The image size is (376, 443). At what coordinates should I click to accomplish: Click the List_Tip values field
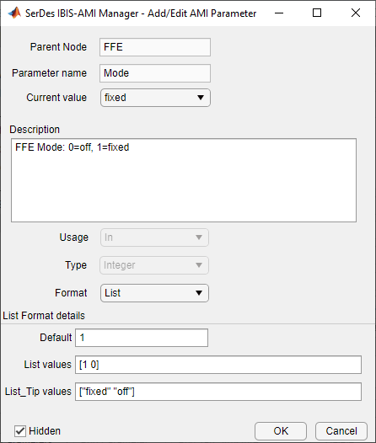click(x=218, y=392)
